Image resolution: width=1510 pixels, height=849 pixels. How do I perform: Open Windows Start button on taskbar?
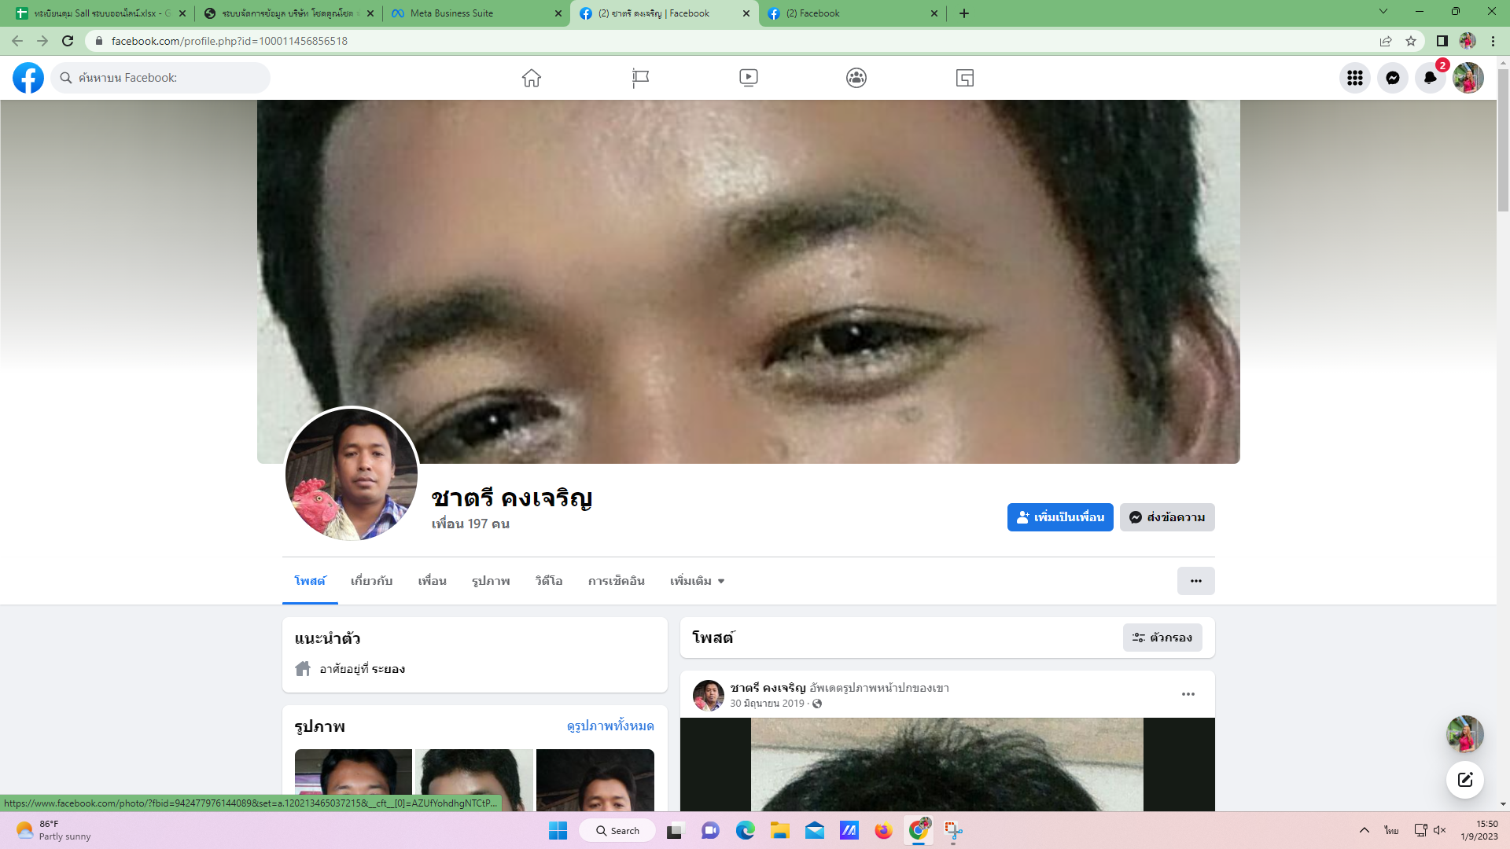point(558,831)
